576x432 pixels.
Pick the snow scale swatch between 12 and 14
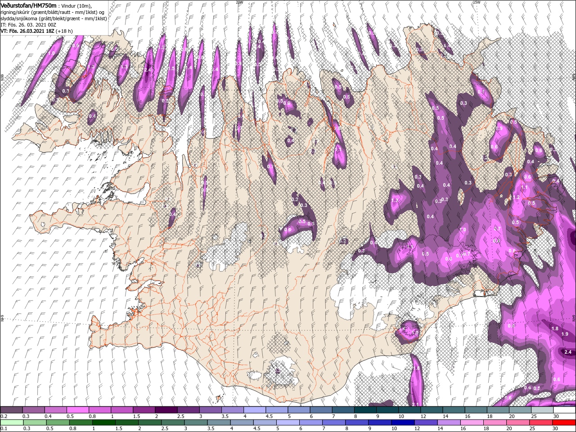[432, 410]
